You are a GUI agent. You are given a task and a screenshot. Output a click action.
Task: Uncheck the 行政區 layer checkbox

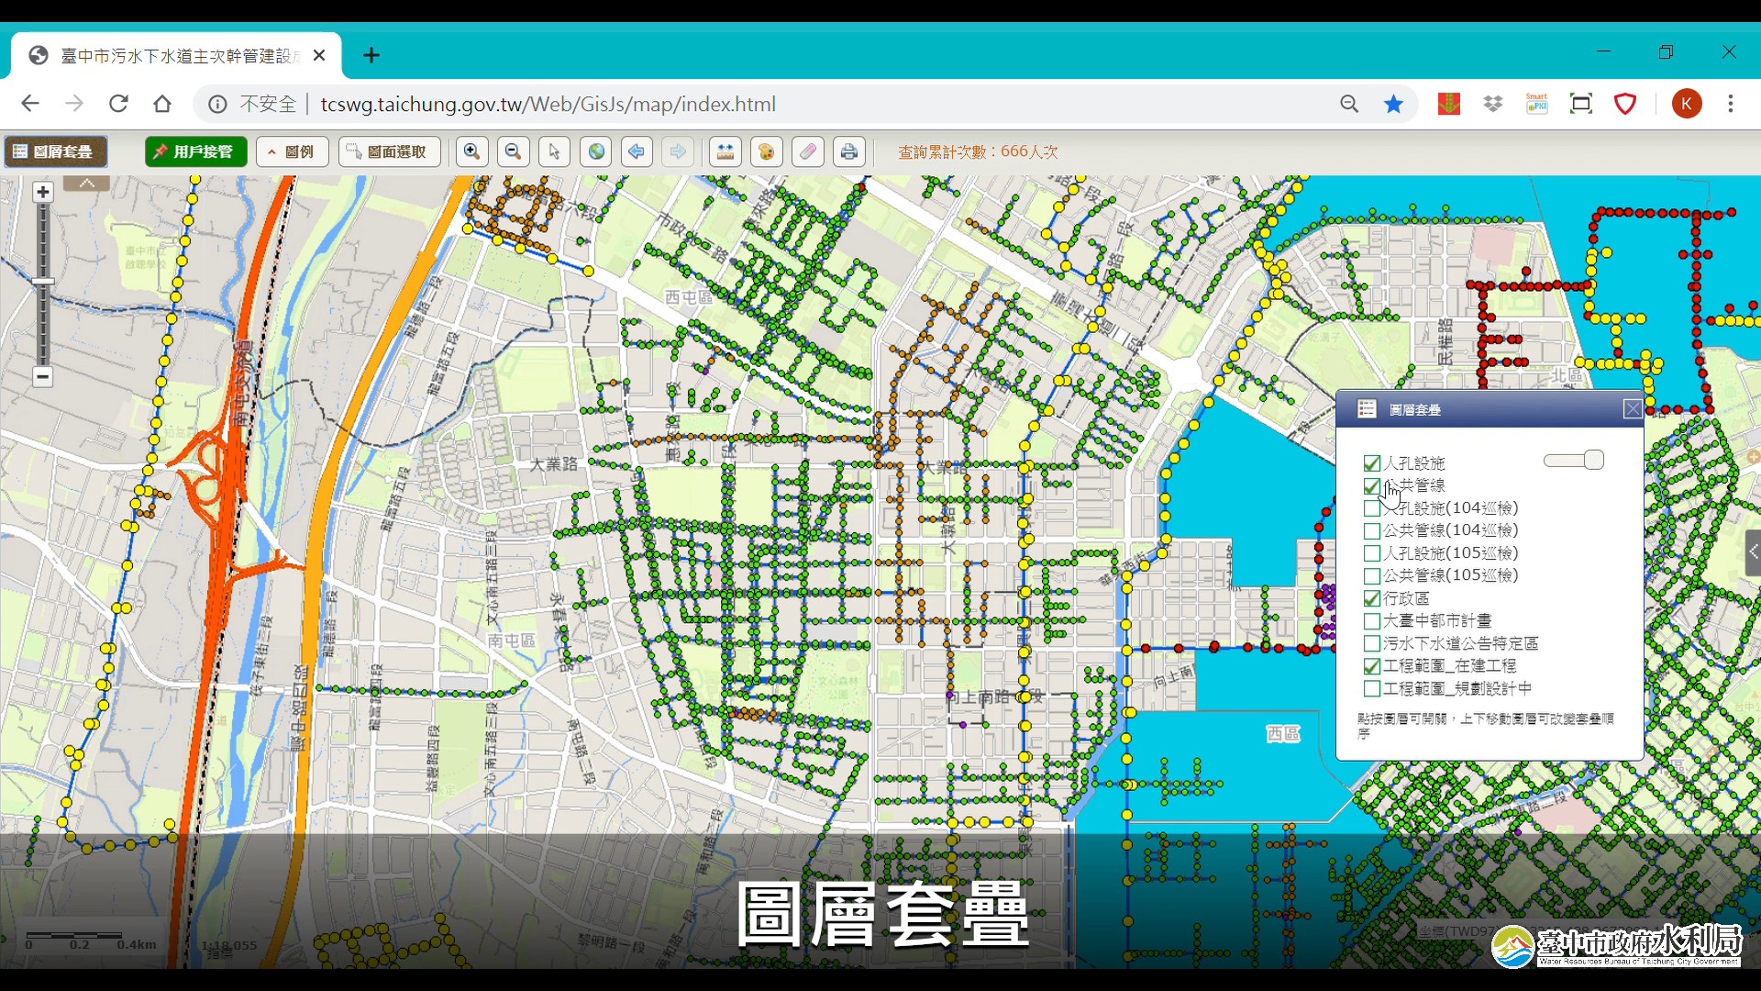pos(1372,598)
